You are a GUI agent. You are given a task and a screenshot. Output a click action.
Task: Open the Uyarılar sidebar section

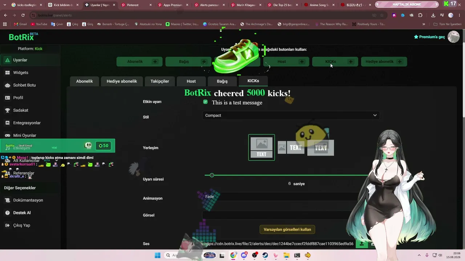click(30, 60)
